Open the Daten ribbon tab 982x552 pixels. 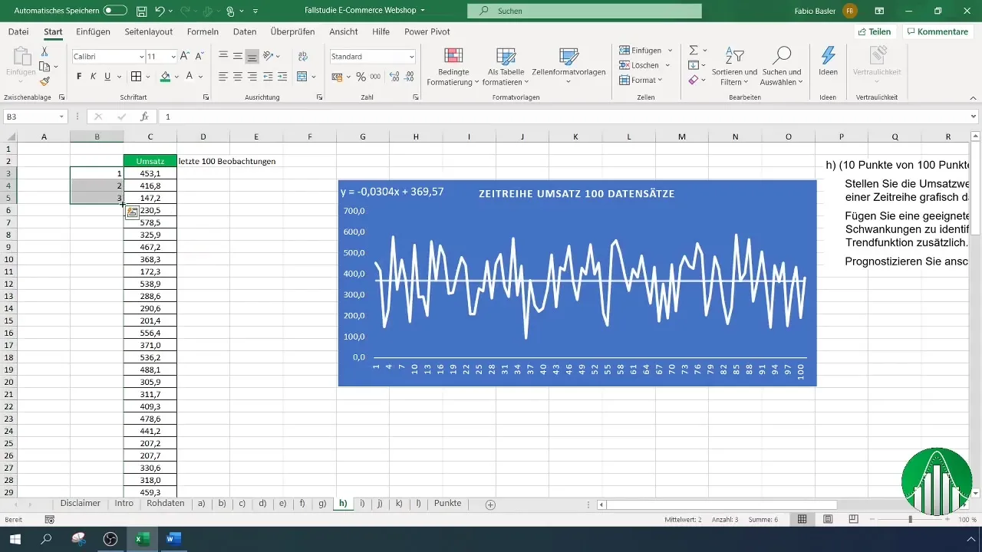pyautogui.click(x=245, y=31)
